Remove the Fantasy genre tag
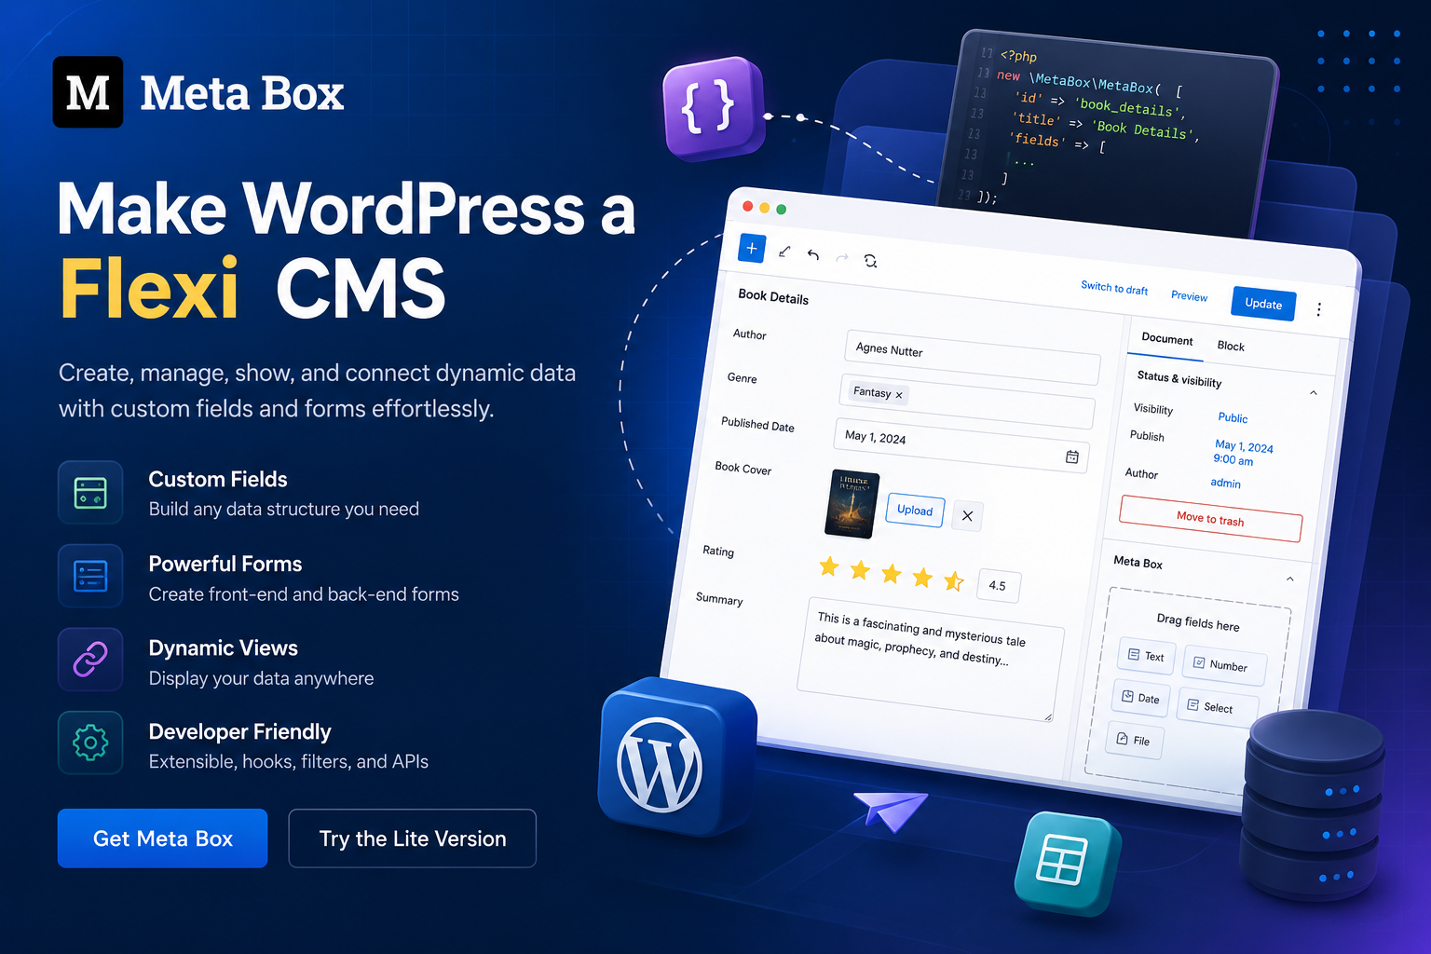The image size is (1431, 954). pyautogui.click(x=899, y=395)
